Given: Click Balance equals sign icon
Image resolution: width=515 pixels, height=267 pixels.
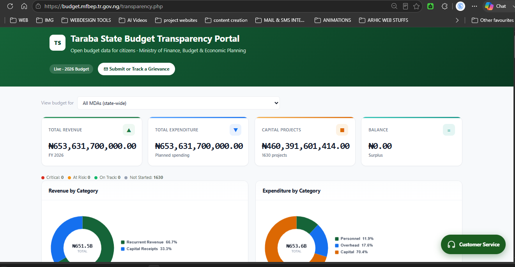Looking at the screenshot, I should pos(449,130).
